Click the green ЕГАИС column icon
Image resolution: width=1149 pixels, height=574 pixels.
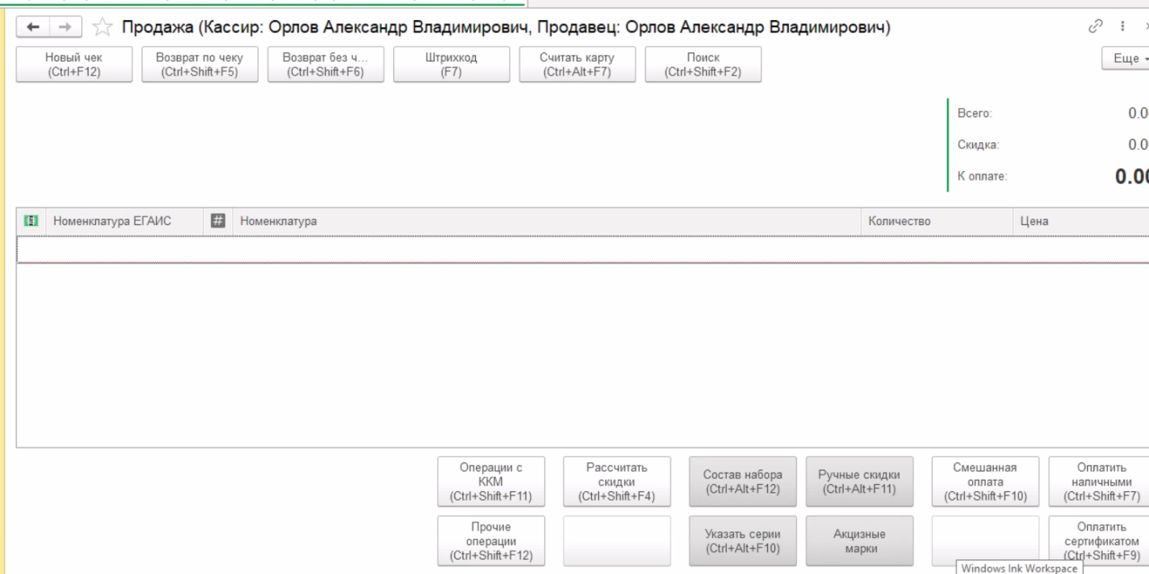(x=31, y=221)
